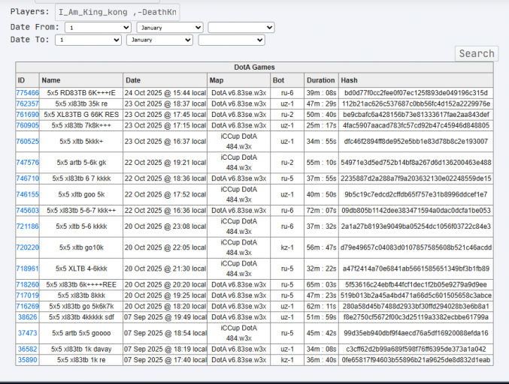Open game ID 718260 link
Screen dimensions: 509x384
27,284
